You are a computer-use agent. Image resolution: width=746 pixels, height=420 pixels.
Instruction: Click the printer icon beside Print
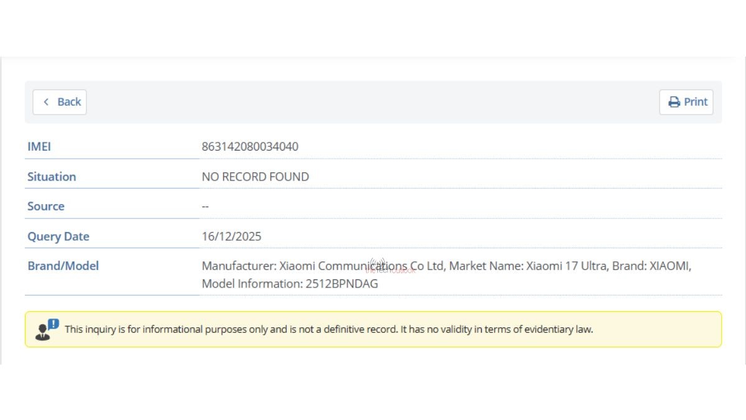coord(674,101)
